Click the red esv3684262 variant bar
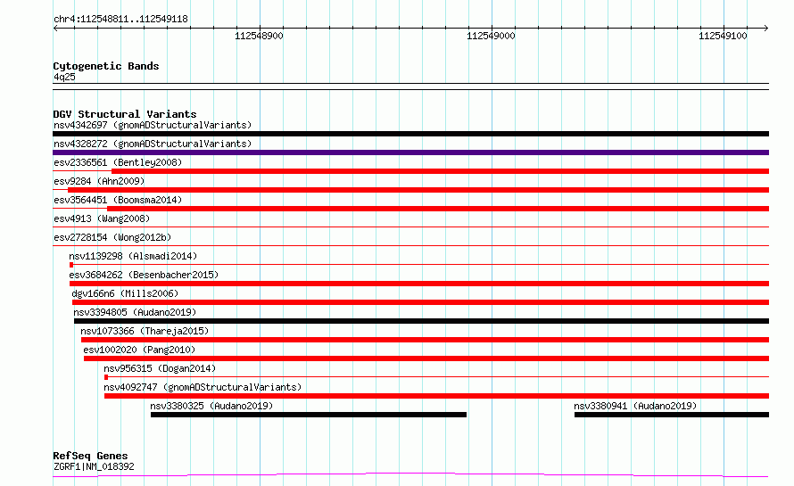This screenshot has width=794, height=486. pos(419,284)
